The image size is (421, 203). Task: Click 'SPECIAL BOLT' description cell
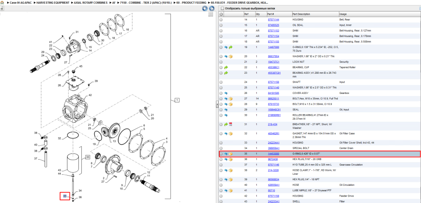click(300, 148)
